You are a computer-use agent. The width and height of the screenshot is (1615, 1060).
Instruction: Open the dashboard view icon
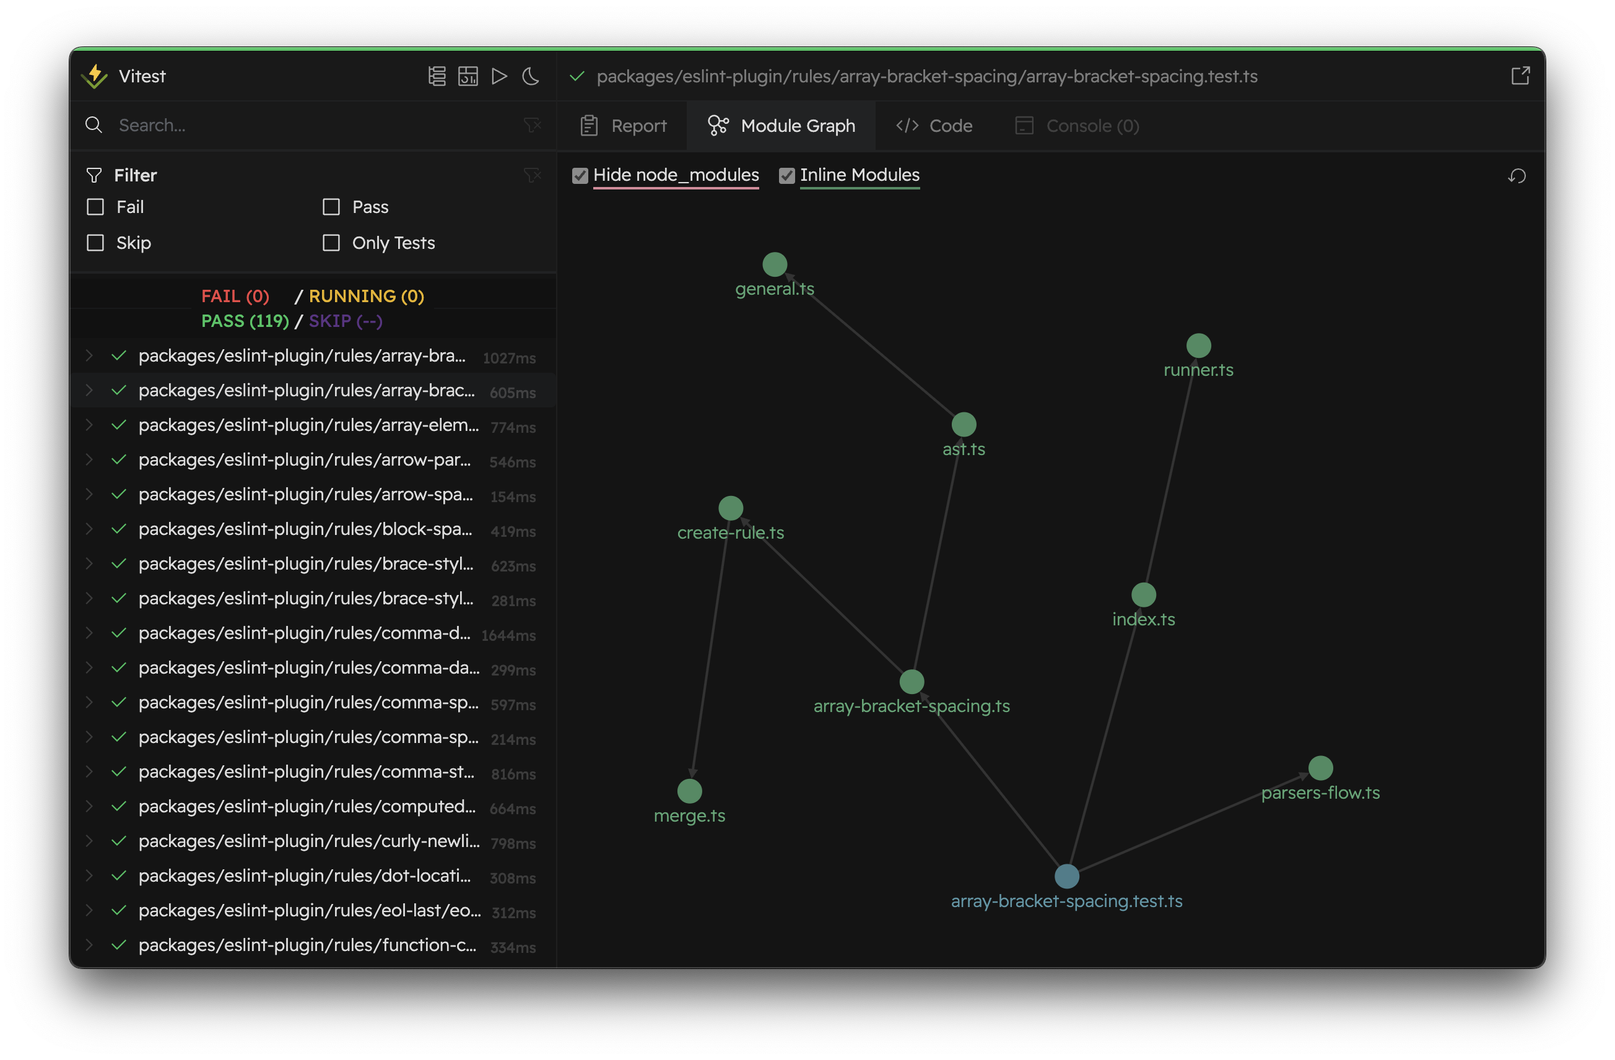click(x=468, y=76)
